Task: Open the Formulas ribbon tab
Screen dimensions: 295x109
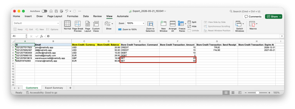Action: tap(73, 16)
